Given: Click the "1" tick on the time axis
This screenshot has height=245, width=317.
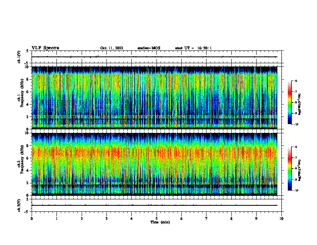Looking at the screenshot, I should pos(57,219).
